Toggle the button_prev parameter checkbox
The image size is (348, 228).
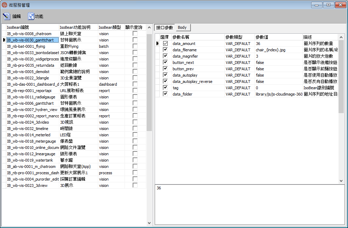pyautogui.click(x=165, y=69)
